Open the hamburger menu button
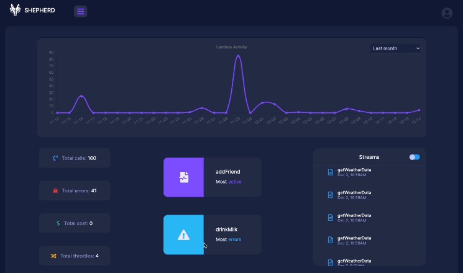The image size is (463, 273). pos(80,12)
